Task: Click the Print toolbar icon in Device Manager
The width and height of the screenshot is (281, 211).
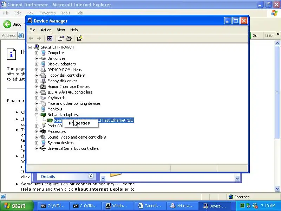Action: (69, 38)
